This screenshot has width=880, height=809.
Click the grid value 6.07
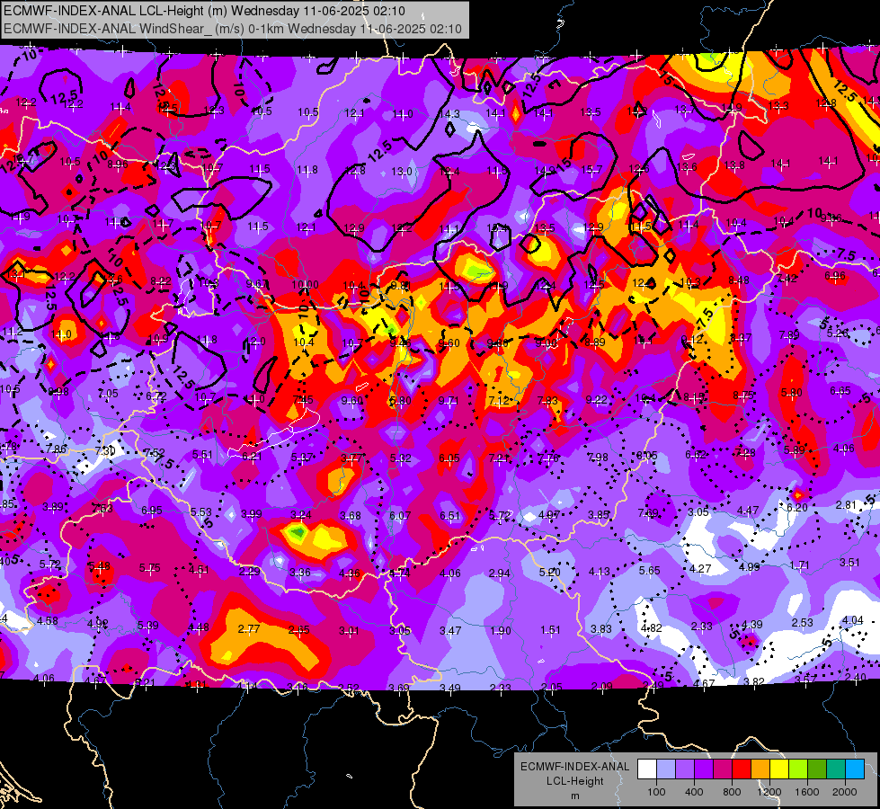[400, 515]
